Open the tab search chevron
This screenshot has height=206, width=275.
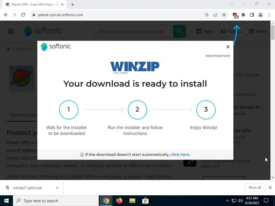[x=232, y=4]
